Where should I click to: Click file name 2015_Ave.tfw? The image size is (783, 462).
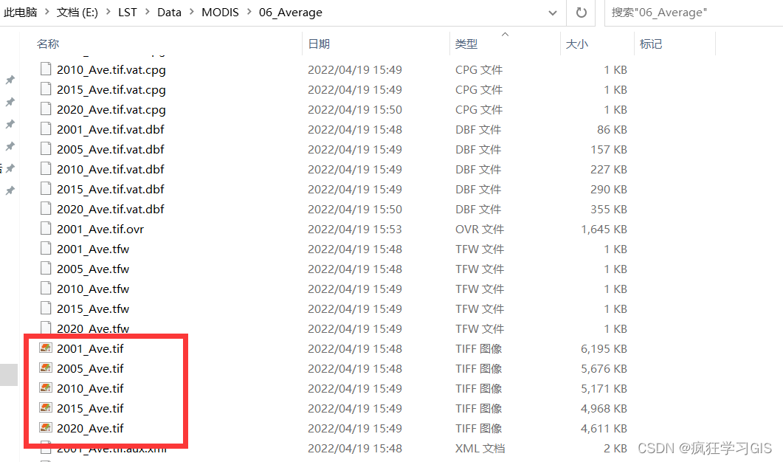pos(93,310)
